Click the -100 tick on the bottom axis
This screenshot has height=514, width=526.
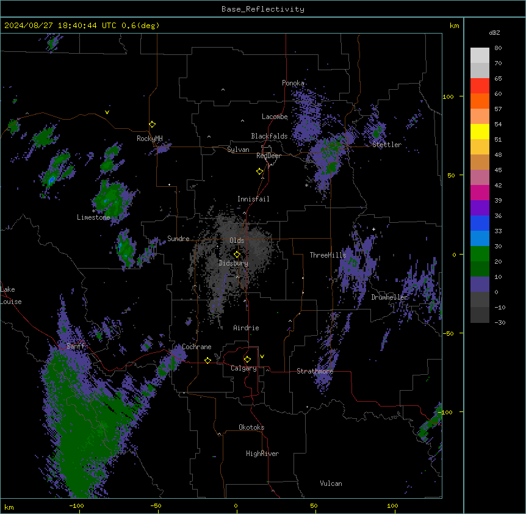point(76,505)
